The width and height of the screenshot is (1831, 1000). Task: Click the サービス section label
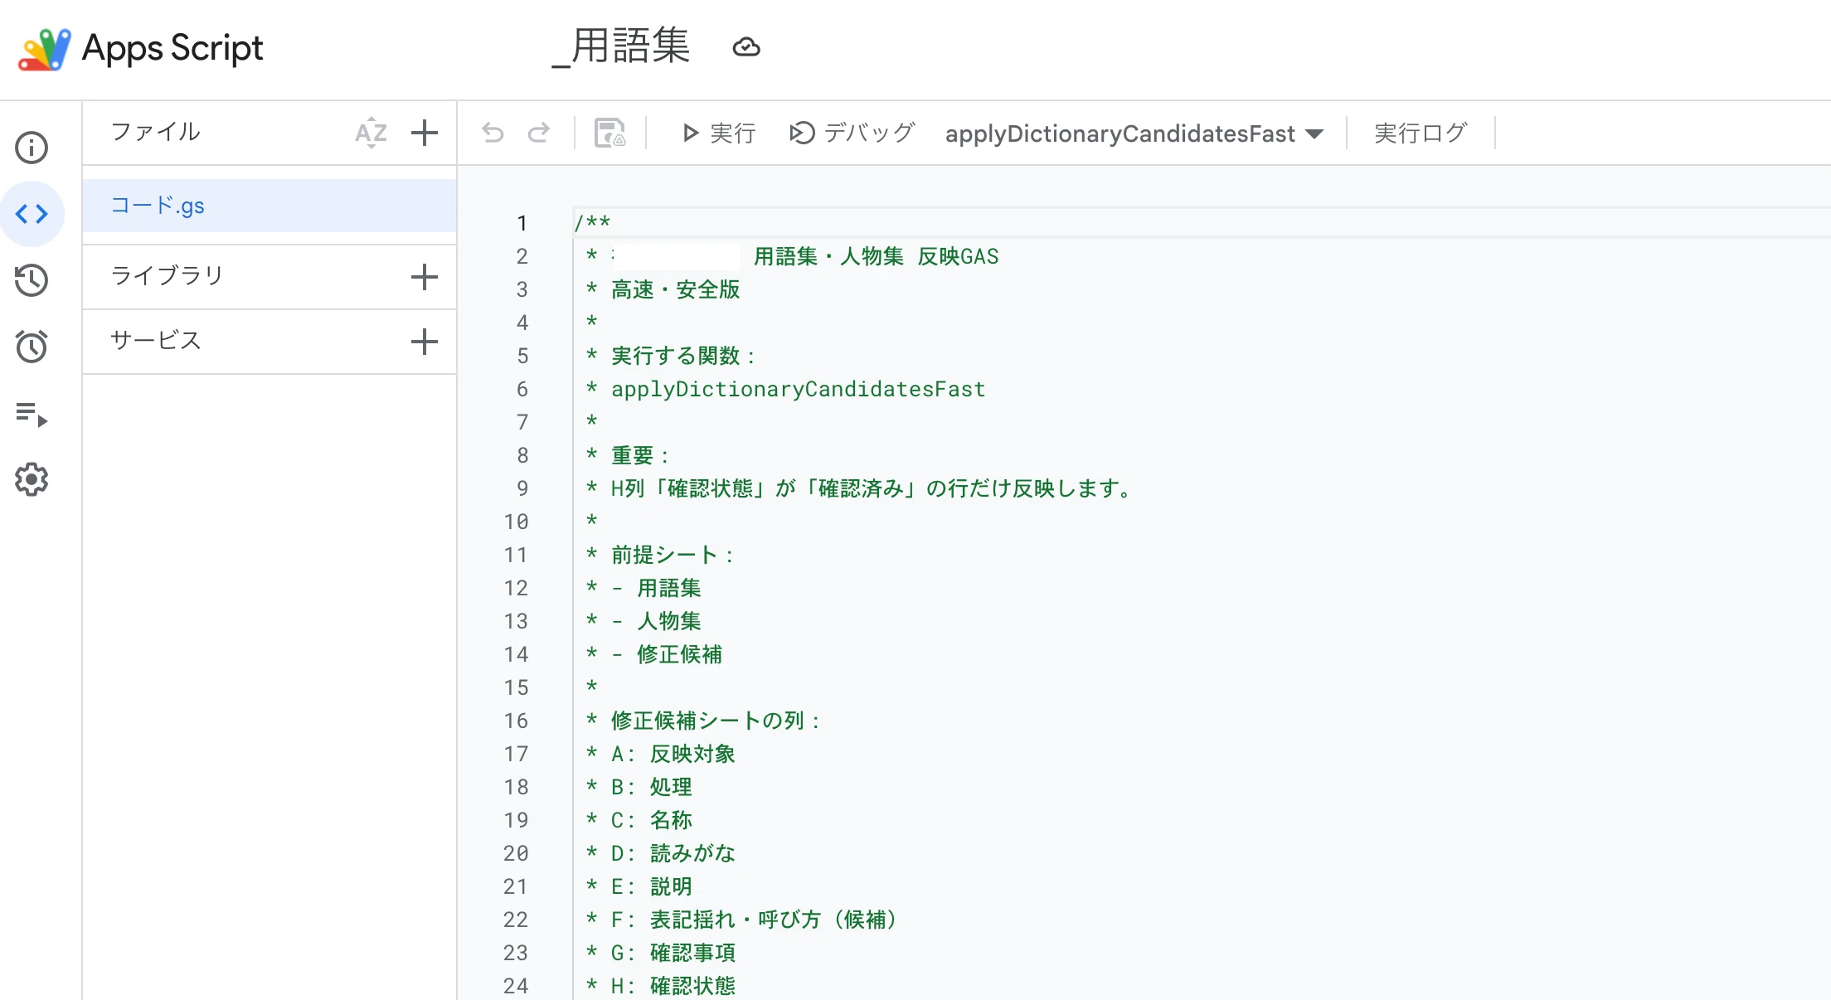156,340
